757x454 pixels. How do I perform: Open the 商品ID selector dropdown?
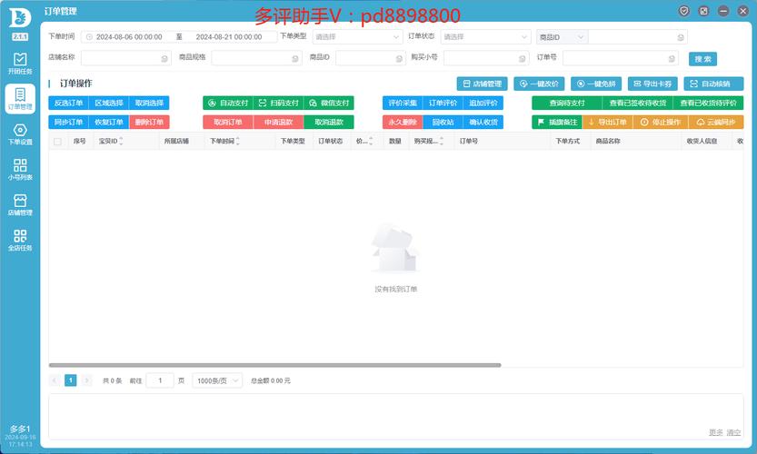pyautogui.click(x=562, y=36)
